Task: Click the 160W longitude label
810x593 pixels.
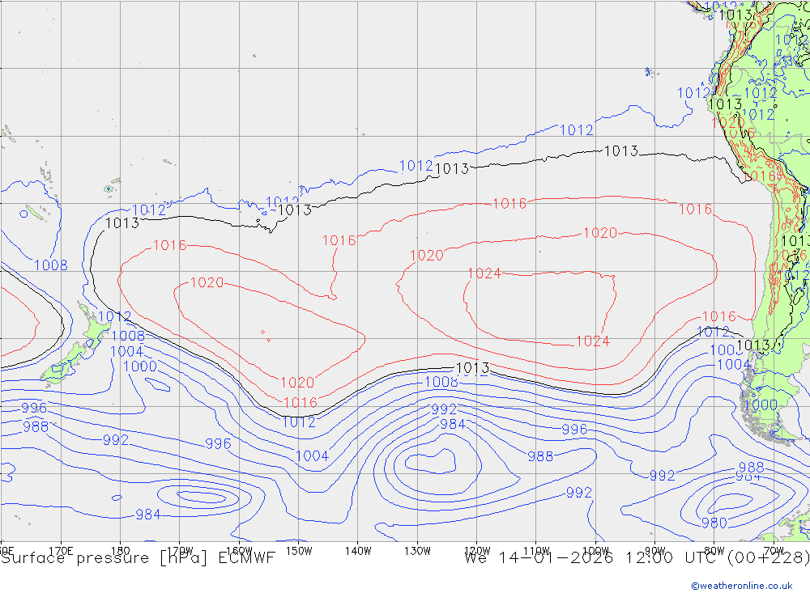Action: pos(239,551)
